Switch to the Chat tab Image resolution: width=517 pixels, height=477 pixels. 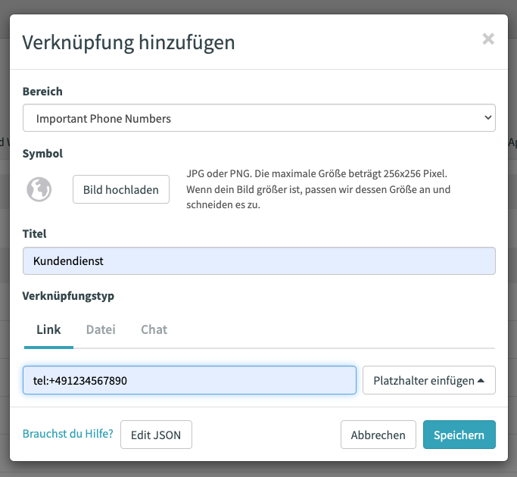pos(154,329)
